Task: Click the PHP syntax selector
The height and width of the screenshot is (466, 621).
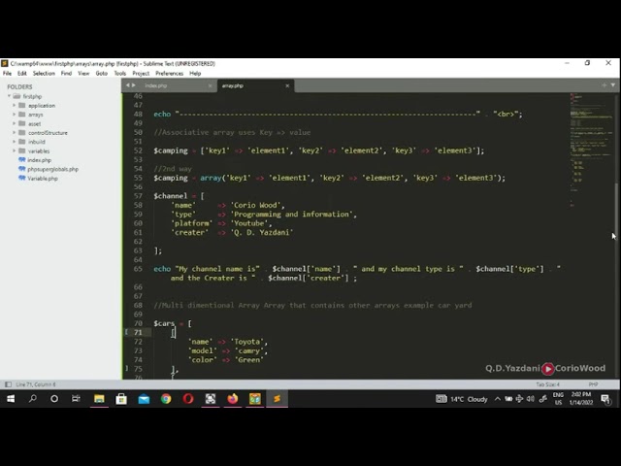Action: (593, 384)
